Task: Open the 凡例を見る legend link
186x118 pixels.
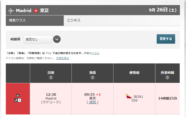Action: coord(62,58)
